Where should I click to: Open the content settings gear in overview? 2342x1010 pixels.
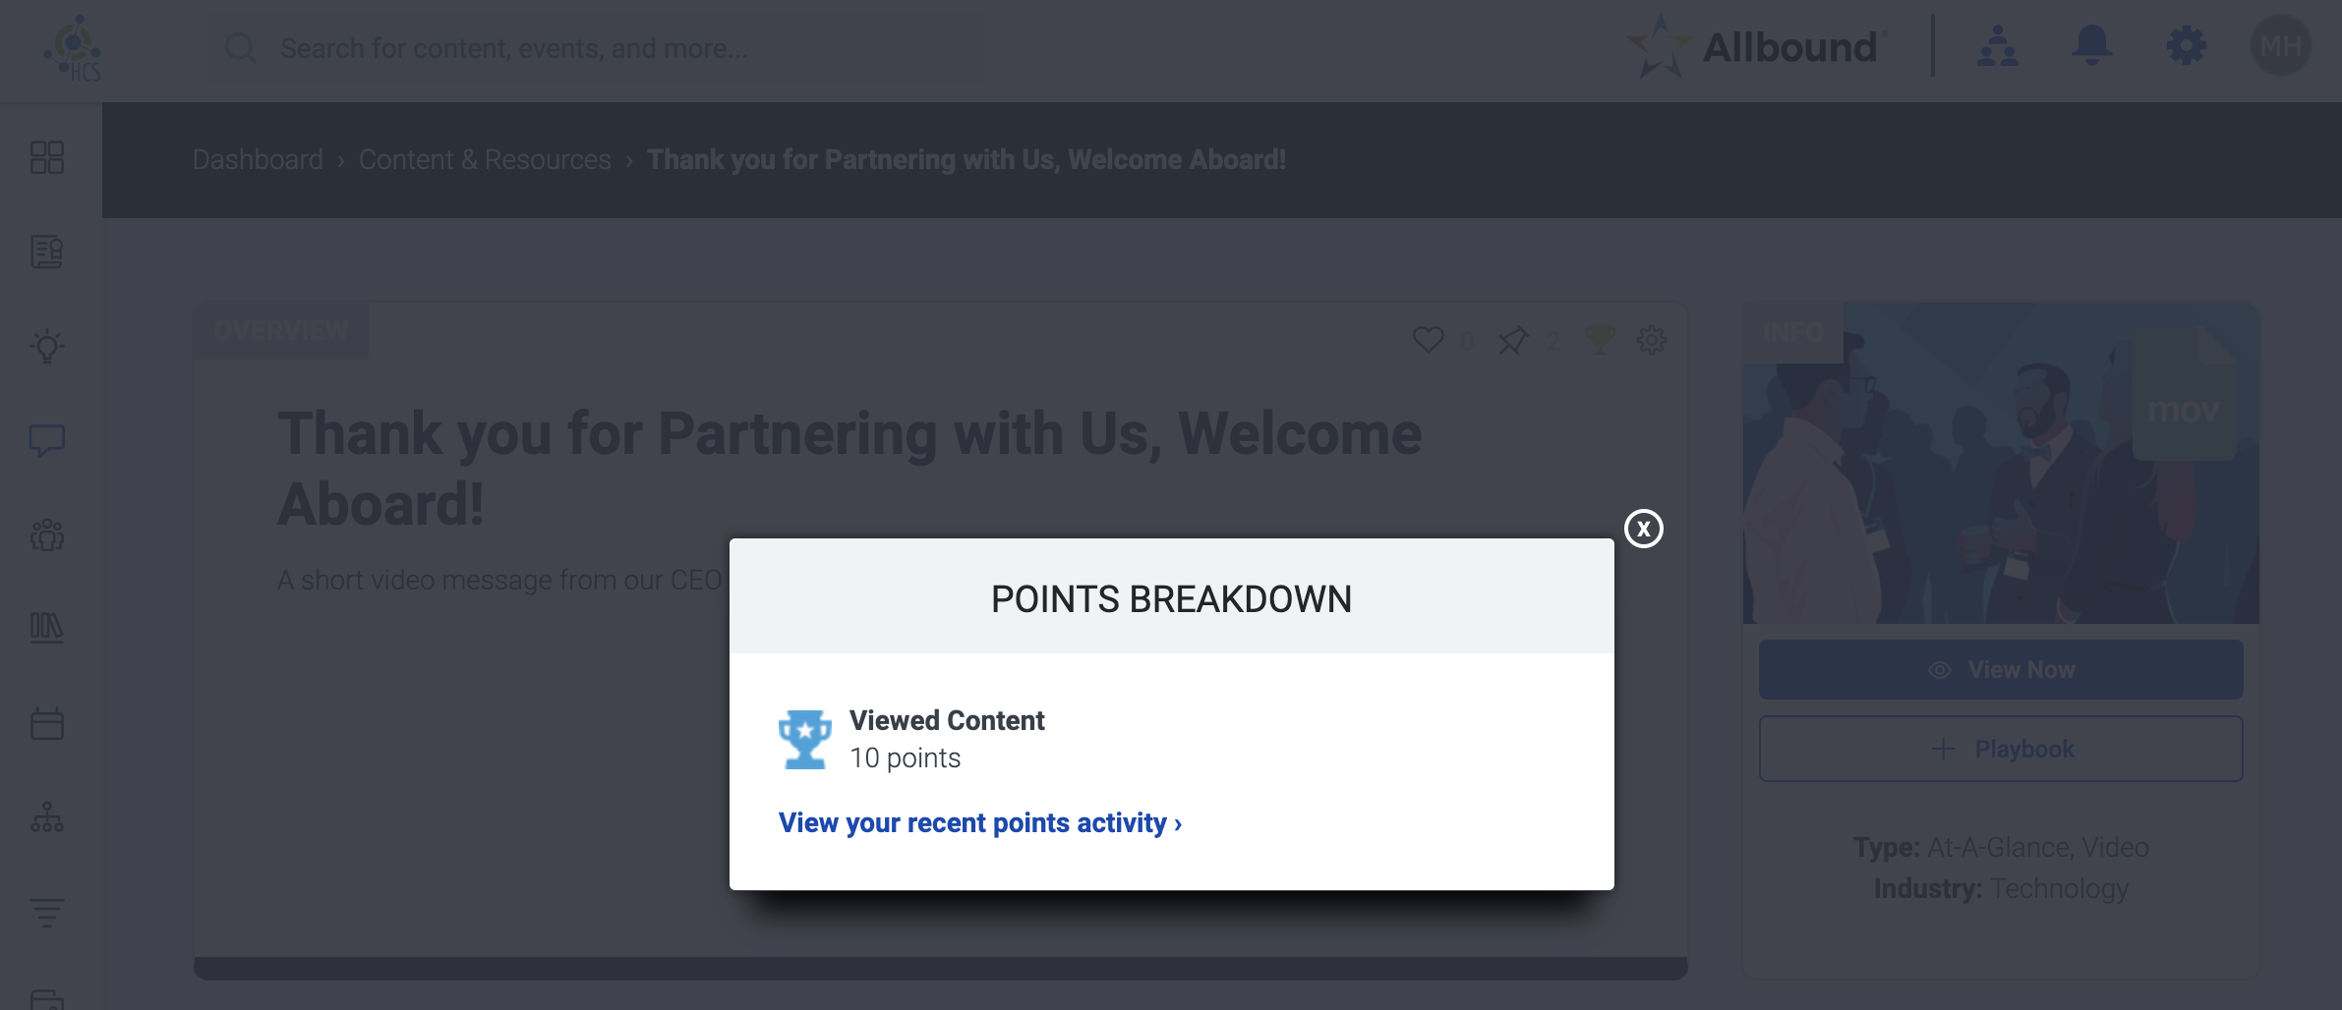(x=1651, y=340)
